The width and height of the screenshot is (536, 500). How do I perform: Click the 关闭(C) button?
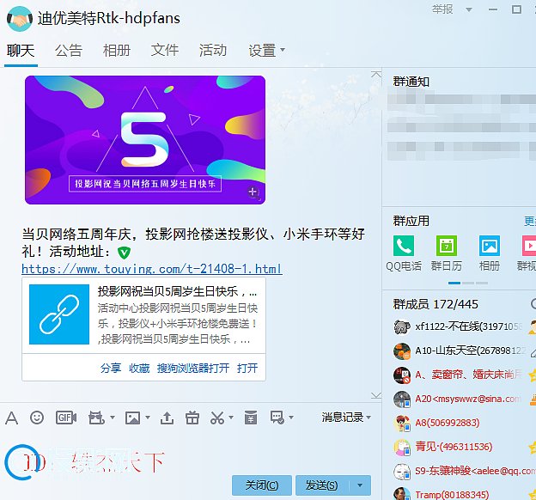point(262,485)
